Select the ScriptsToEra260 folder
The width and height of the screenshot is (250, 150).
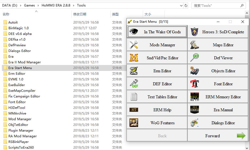(21, 148)
